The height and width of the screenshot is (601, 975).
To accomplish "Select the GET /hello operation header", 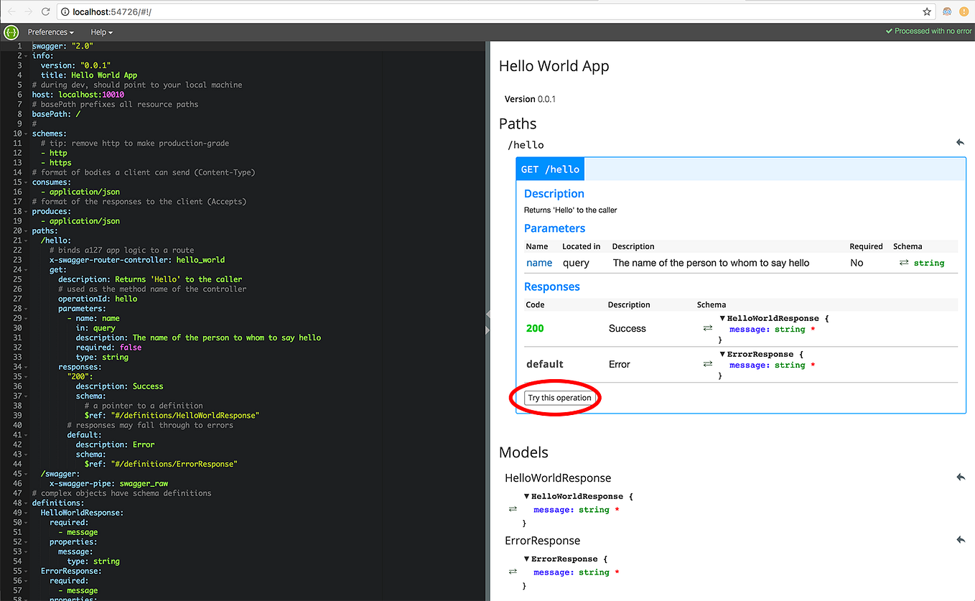I will (550, 169).
